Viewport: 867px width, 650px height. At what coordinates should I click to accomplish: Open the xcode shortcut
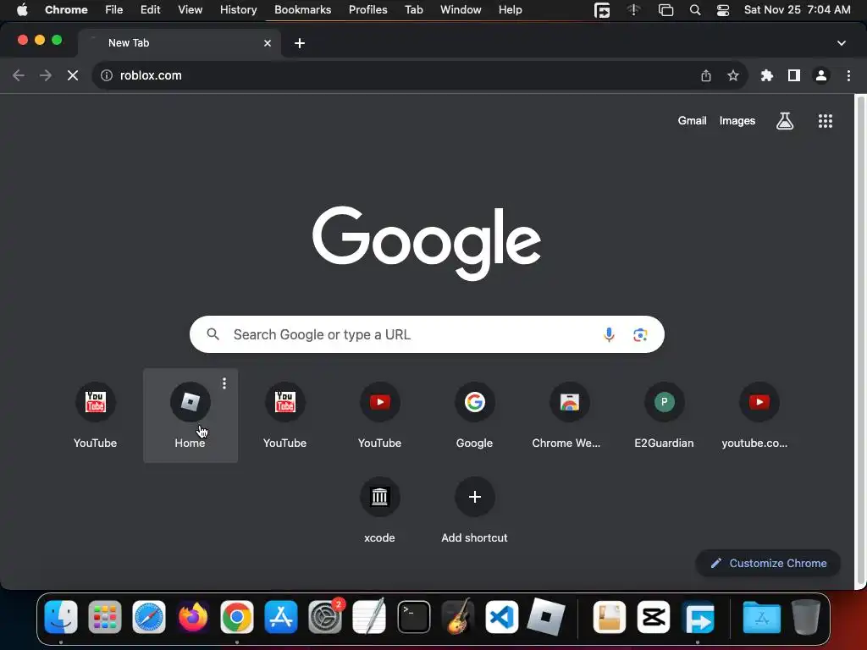click(379, 510)
